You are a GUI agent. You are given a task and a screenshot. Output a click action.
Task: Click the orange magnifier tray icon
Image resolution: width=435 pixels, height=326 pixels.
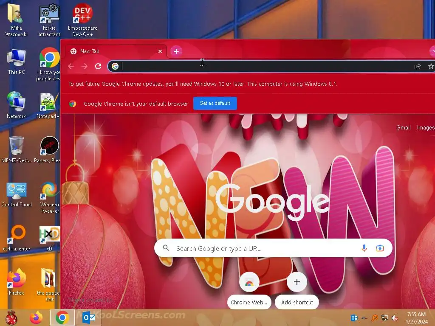pos(375,318)
